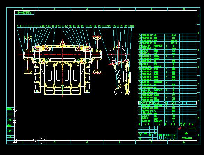The image size is (204, 155).
Task: Select the dashed highlighted parts list row
Action: click(167, 103)
